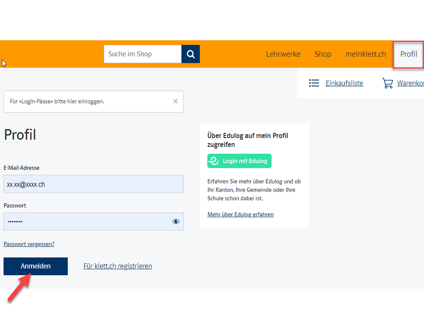The height and width of the screenshot is (329, 424).
Task: Click the magnifier search button
Action: point(190,54)
